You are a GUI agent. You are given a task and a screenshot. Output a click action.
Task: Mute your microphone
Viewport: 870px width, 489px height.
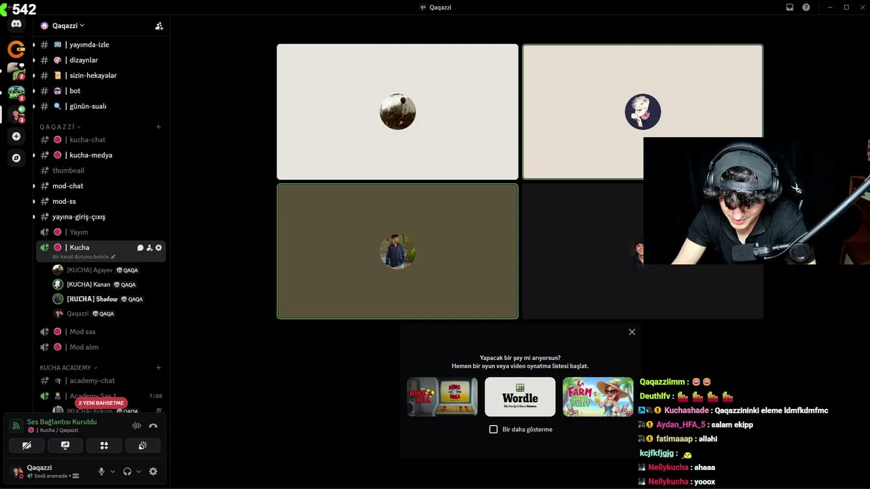click(101, 471)
